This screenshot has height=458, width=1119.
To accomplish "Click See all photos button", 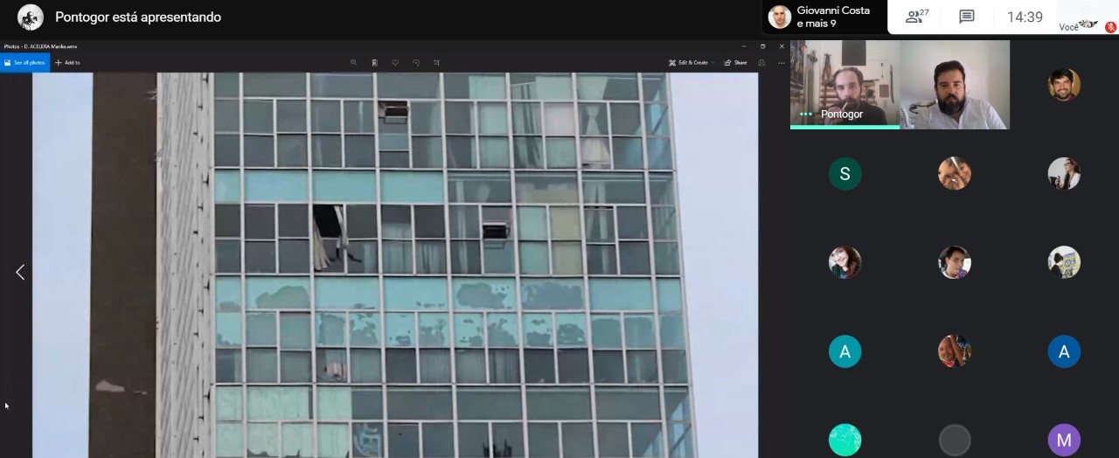I will 24,63.
